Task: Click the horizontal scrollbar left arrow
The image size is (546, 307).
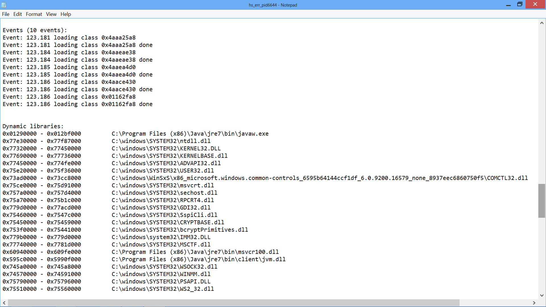Action: [4, 303]
